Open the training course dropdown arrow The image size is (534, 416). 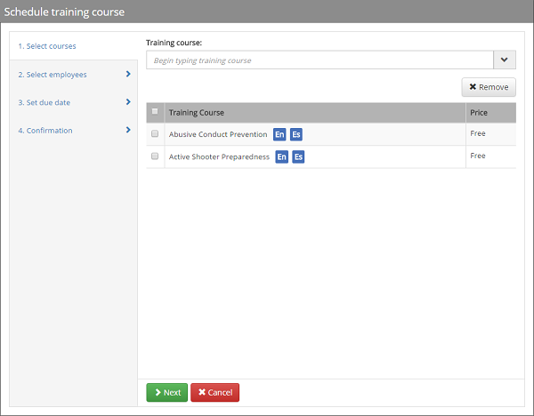coord(504,60)
